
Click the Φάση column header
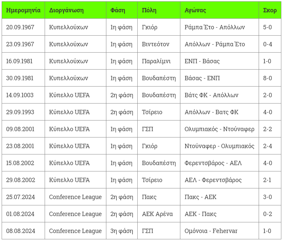point(118,10)
